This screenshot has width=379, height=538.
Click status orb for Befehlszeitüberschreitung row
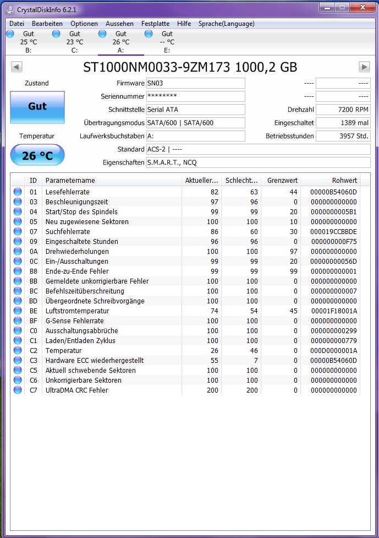click(x=18, y=291)
